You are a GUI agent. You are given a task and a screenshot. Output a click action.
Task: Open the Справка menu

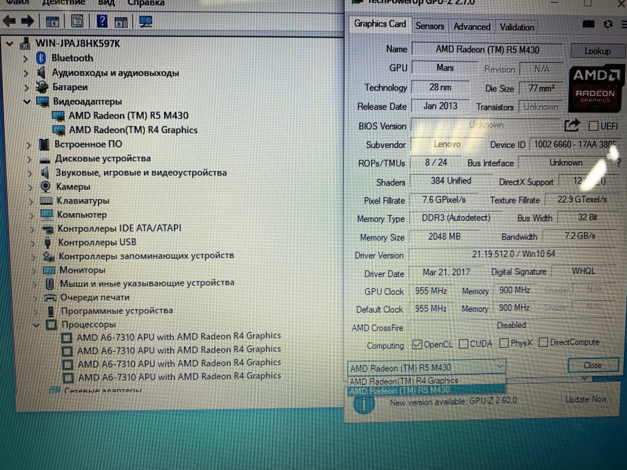146,2
